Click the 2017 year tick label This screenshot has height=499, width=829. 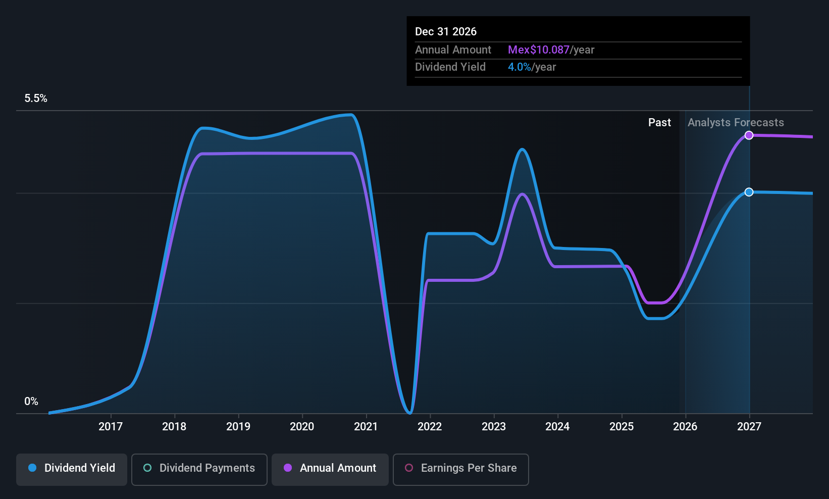tap(111, 427)
